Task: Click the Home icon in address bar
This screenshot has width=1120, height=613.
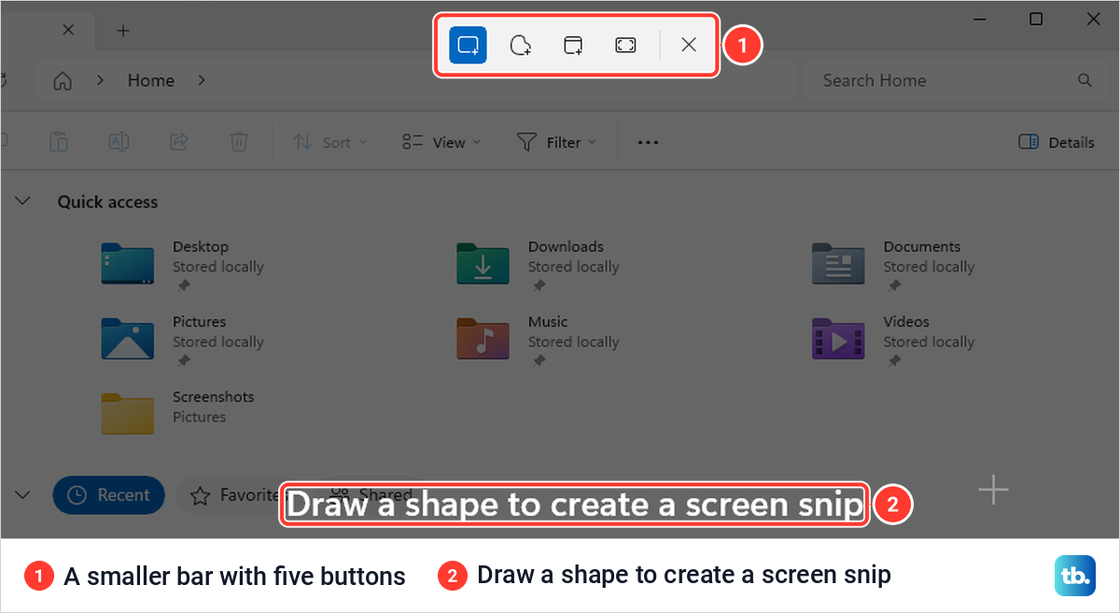Action: 63,80
